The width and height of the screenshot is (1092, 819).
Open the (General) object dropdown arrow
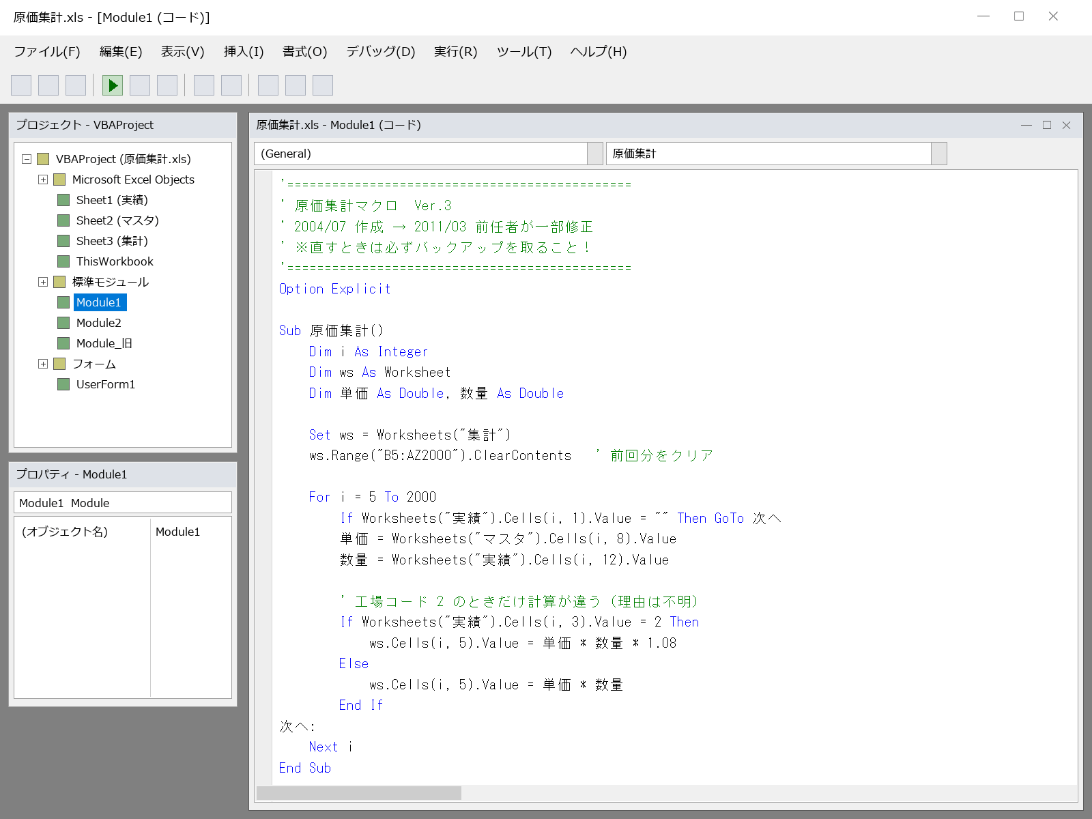click(x=595, y=154)
